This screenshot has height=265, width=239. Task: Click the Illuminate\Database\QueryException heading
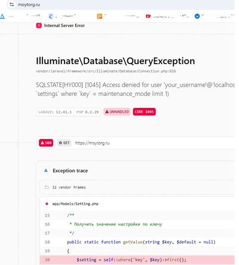115,61
